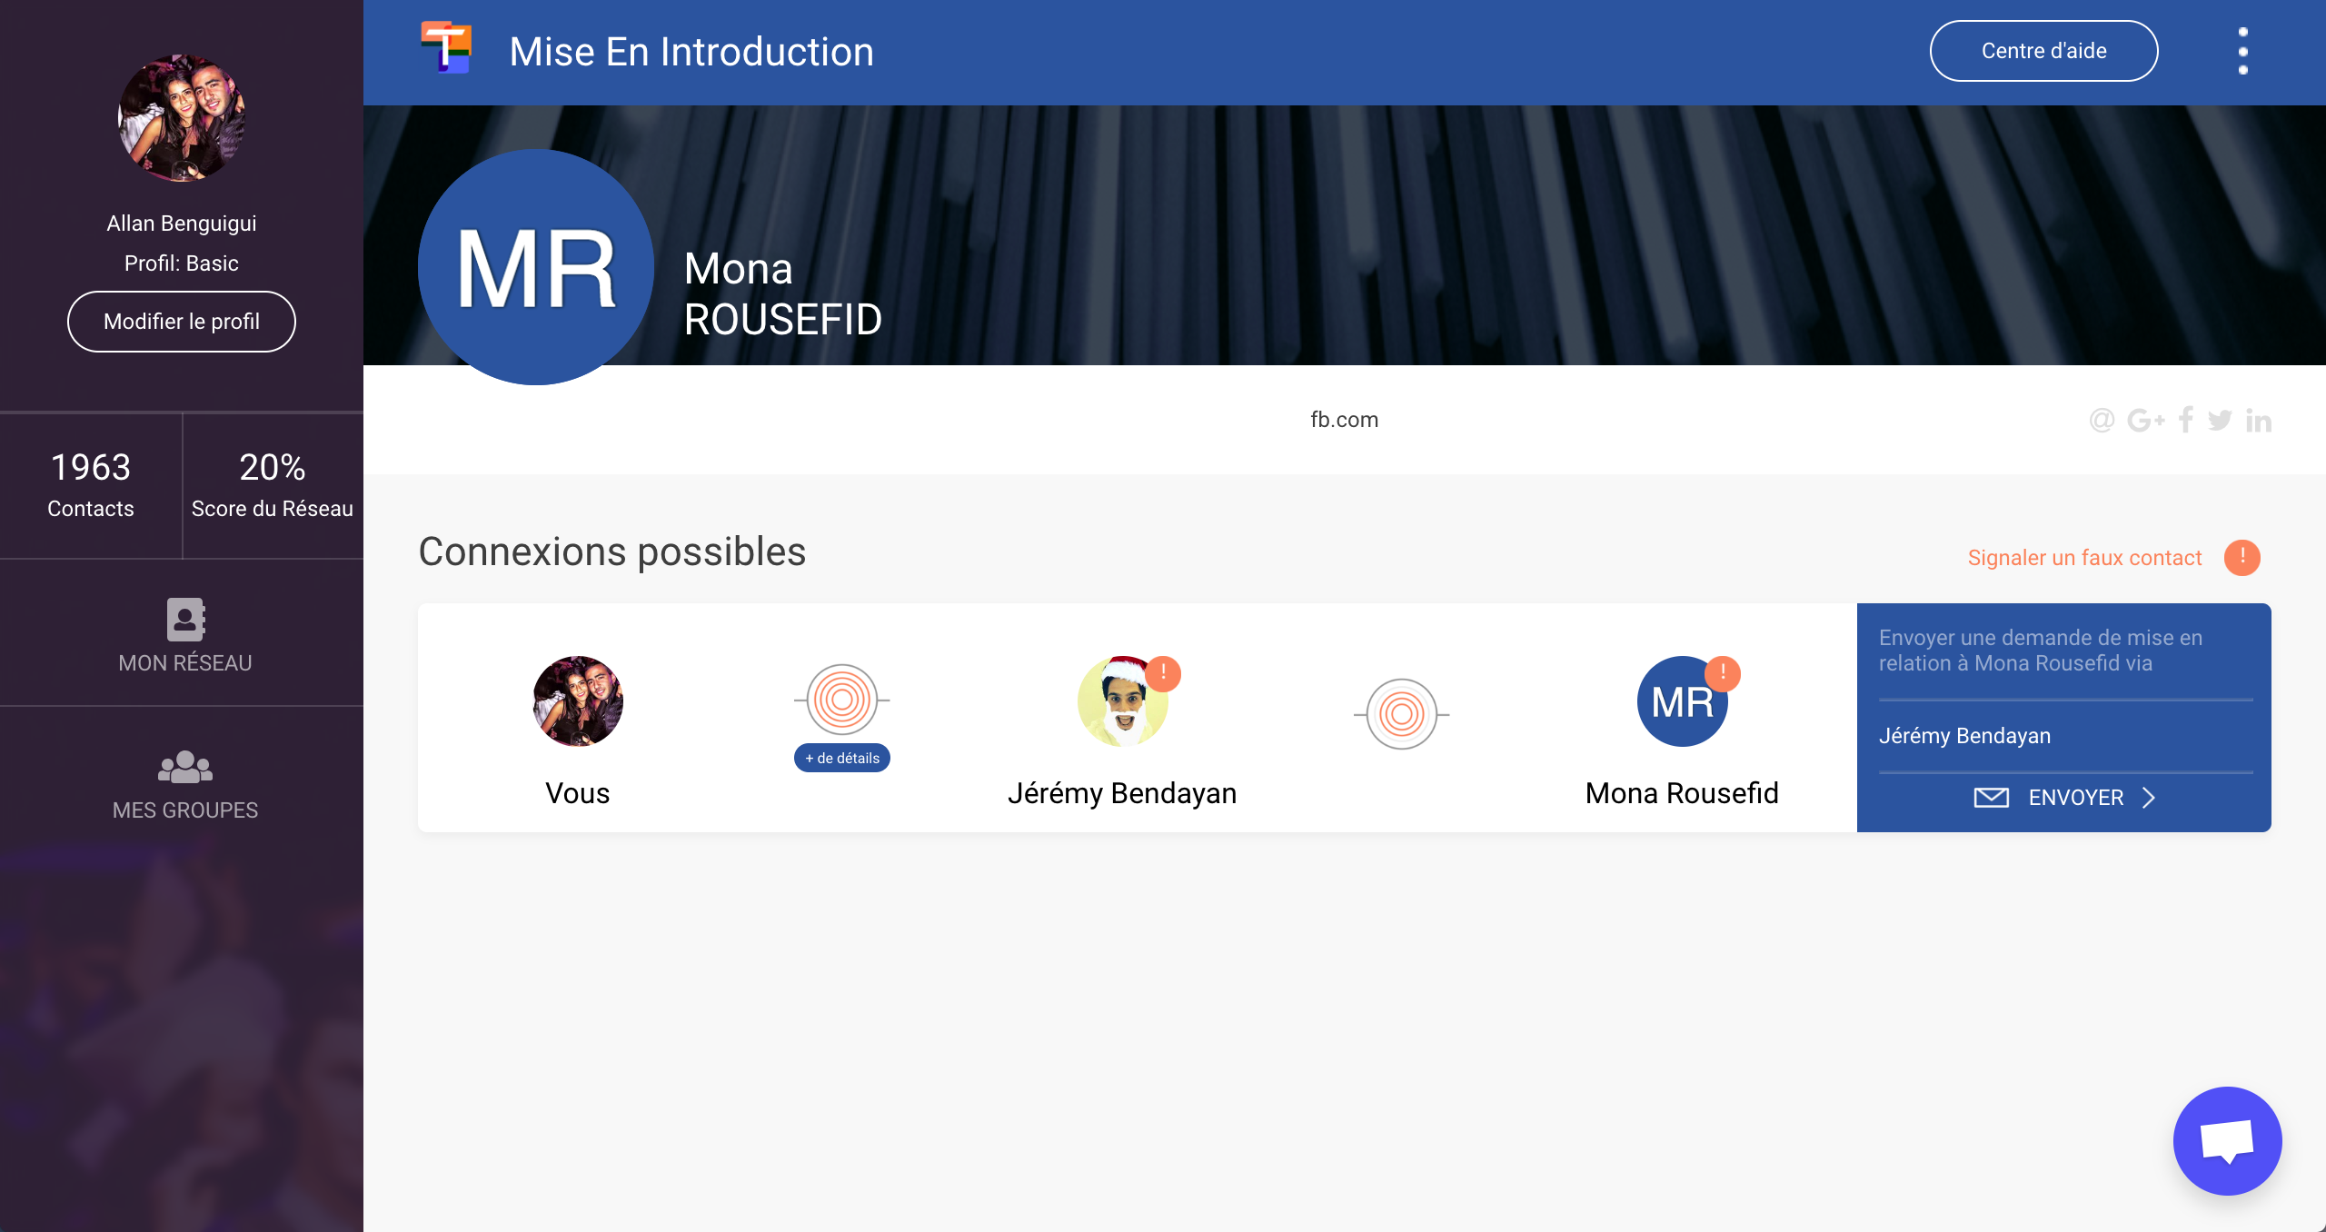Click the Google Plus icon
The height and width of the screenshot is (1232, 2326).
(x=2145, y=420)
